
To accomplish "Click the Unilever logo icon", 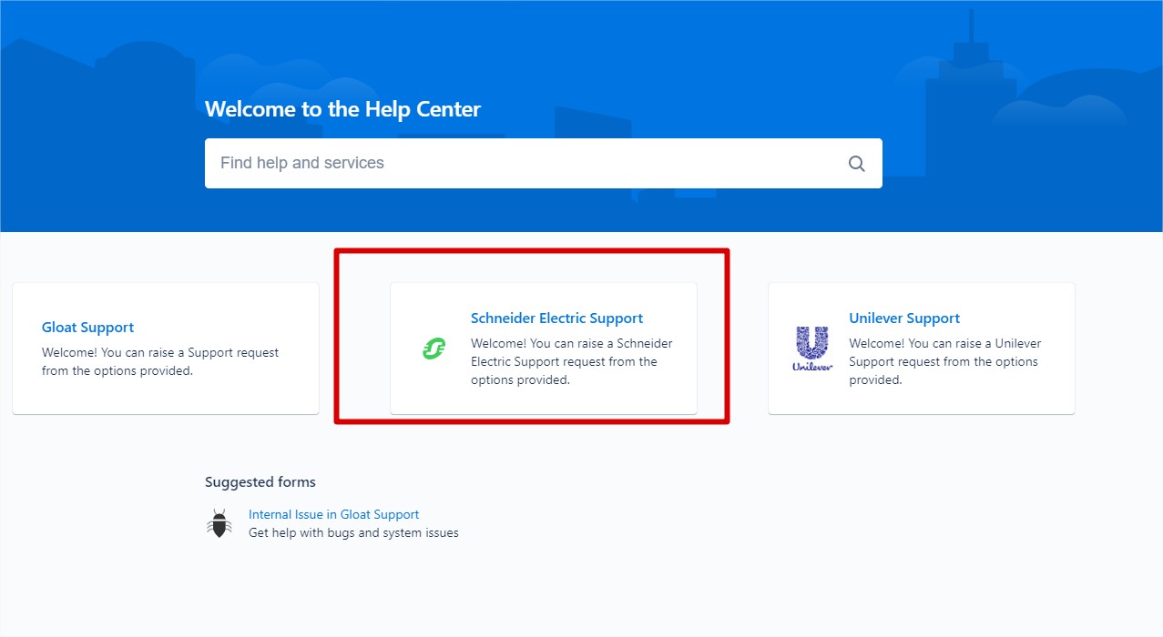I will pos(812,349).
